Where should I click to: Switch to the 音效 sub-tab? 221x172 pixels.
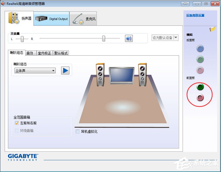pyautogui.click(x=30, y=53)
